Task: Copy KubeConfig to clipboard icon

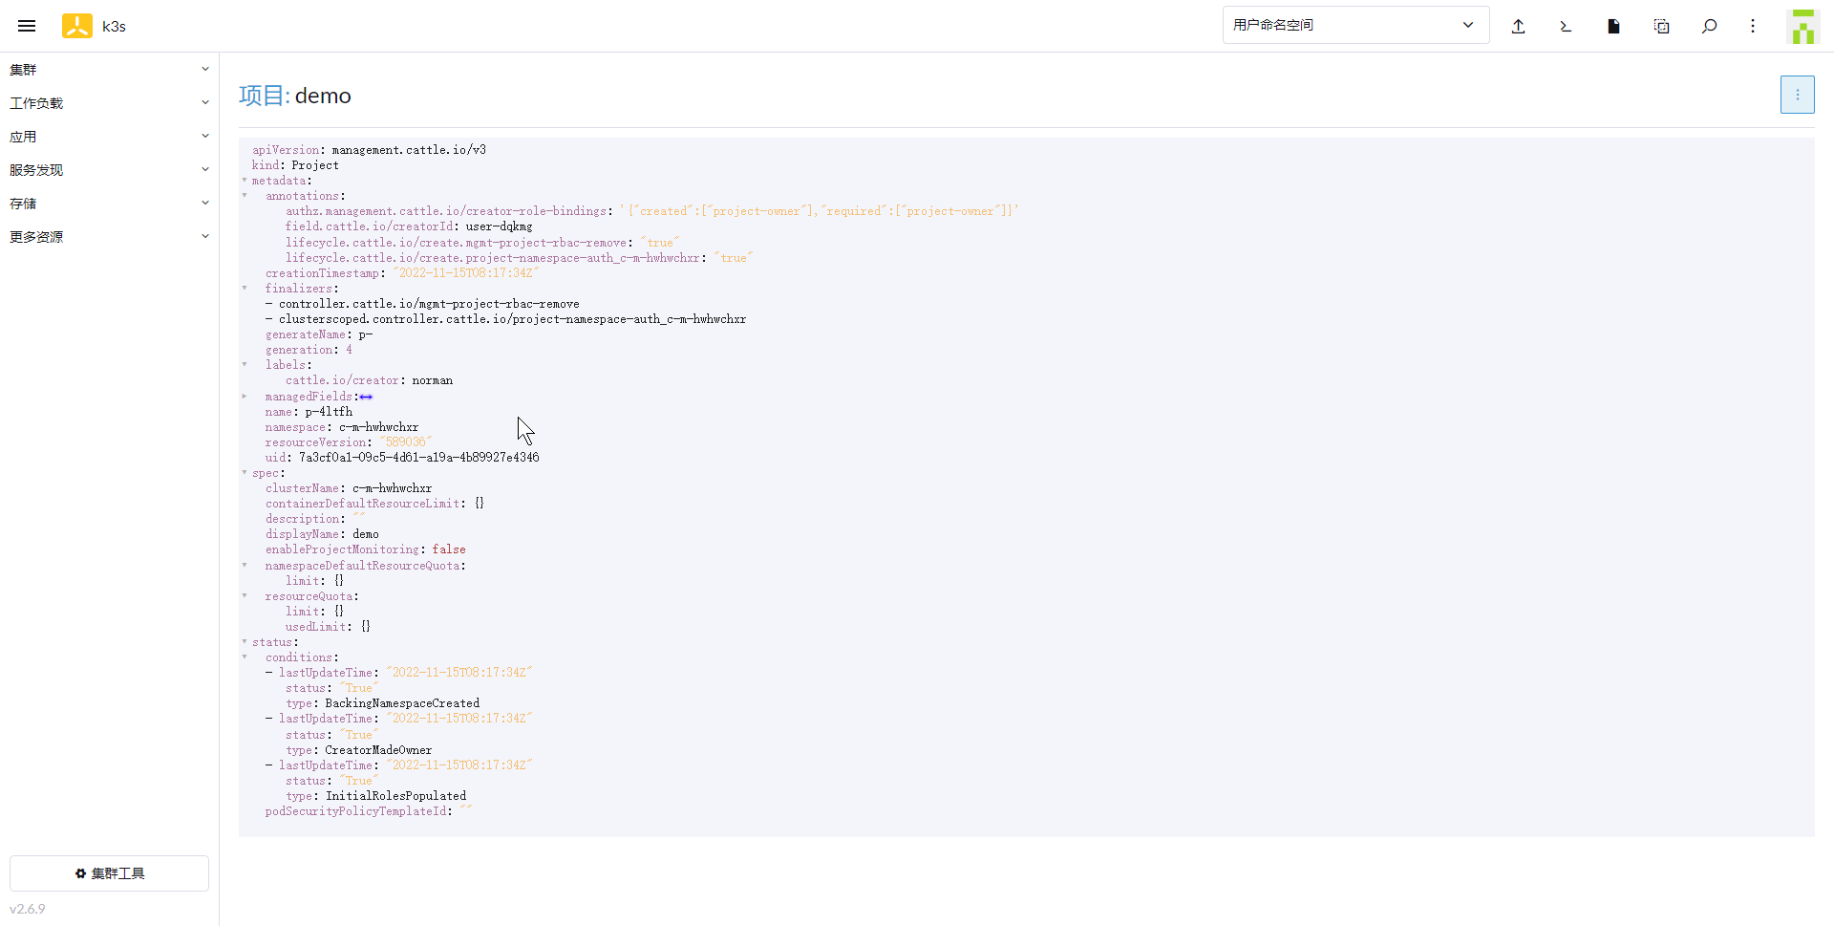Action: pos(1661,26)
